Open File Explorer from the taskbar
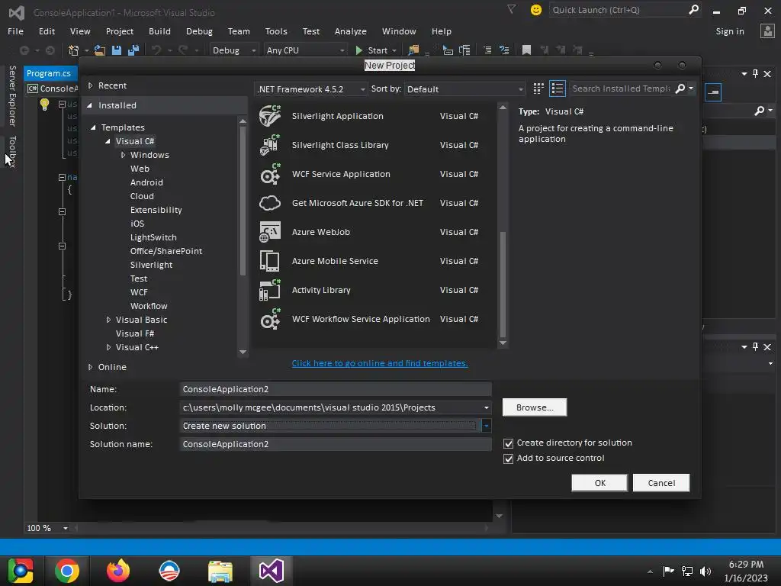781x586 pixels. coord(220,572)
